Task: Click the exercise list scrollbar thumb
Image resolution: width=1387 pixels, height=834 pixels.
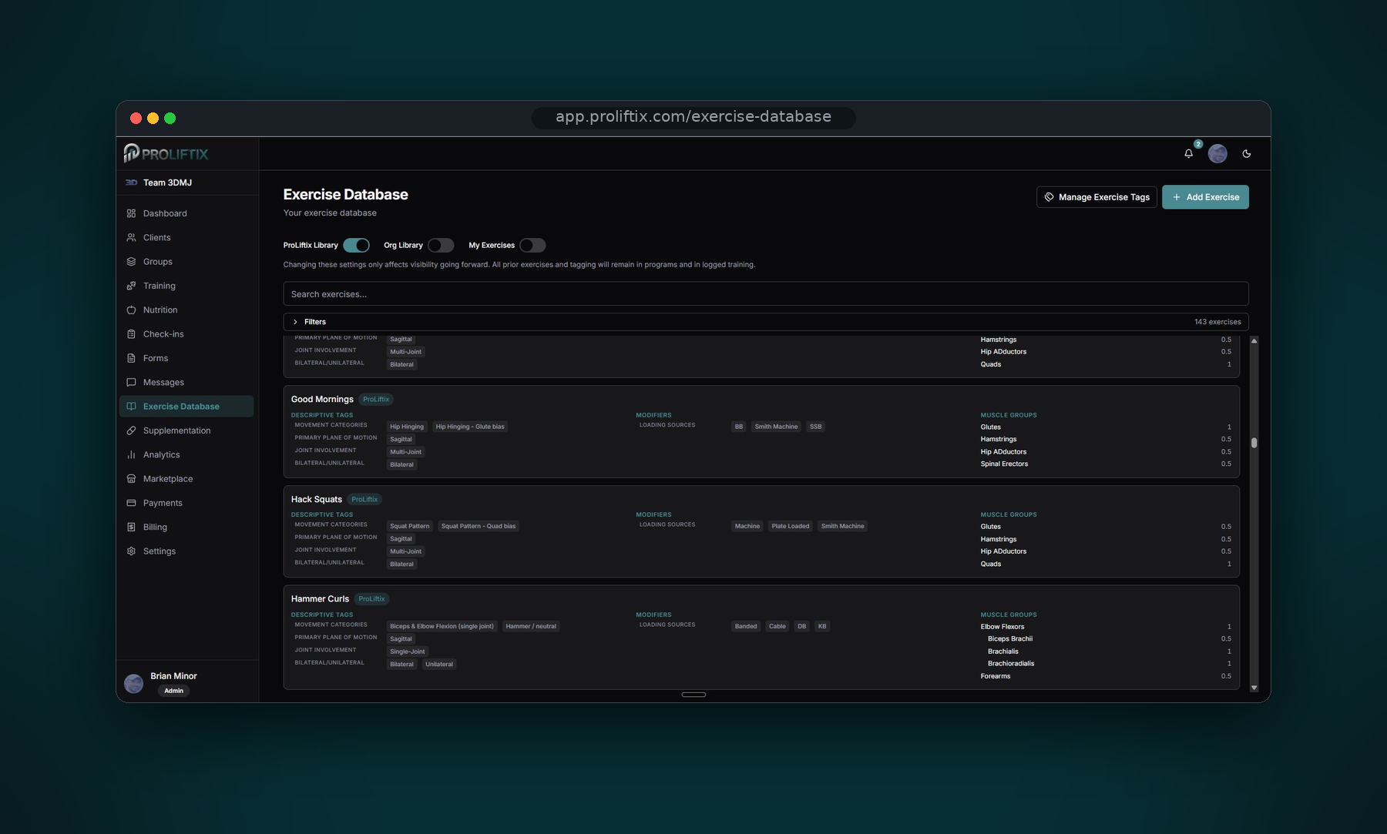Action: (x=1254, y=443)
